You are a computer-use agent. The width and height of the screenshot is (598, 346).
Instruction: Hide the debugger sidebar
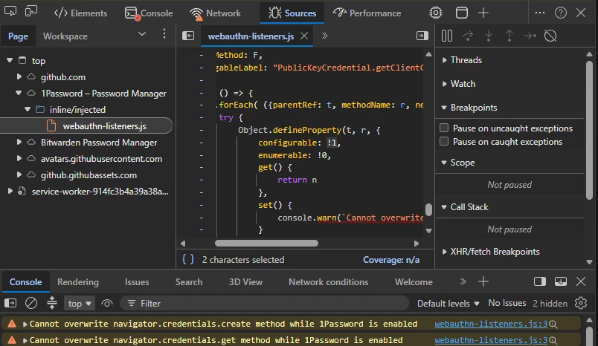(422, 36)
